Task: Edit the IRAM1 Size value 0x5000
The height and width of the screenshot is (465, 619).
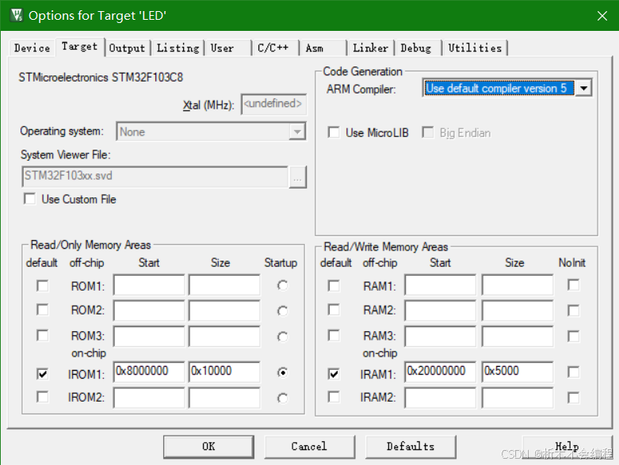Action: click(x=517, y=372)
